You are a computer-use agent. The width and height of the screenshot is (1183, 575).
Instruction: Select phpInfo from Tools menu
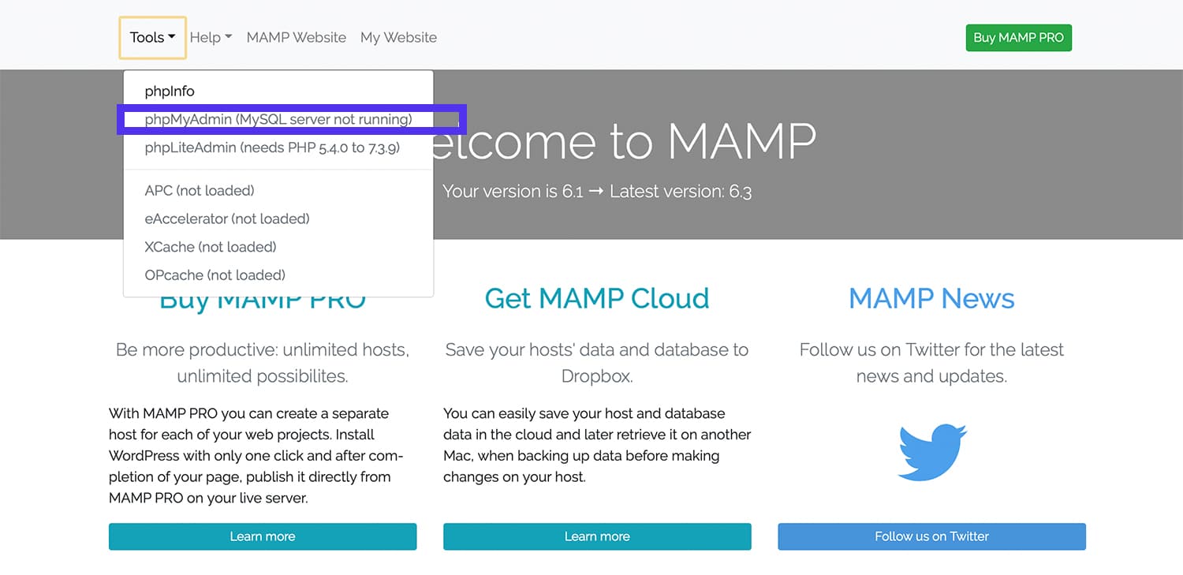(x=170, y=91)
